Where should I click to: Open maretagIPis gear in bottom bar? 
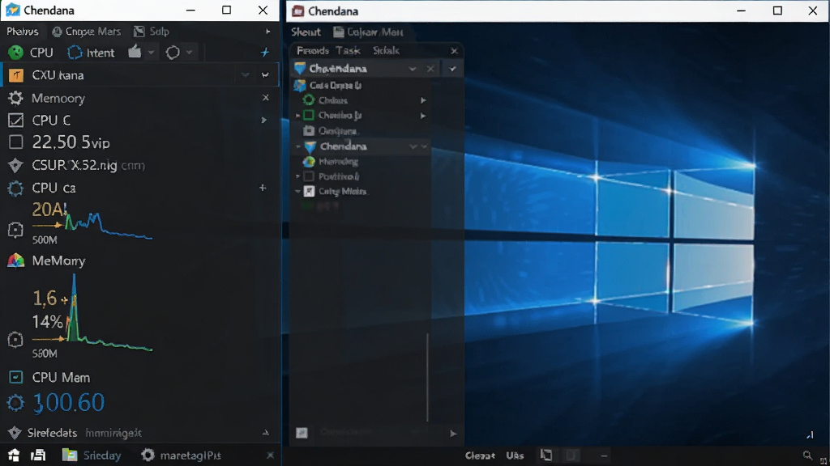point(148,455)
